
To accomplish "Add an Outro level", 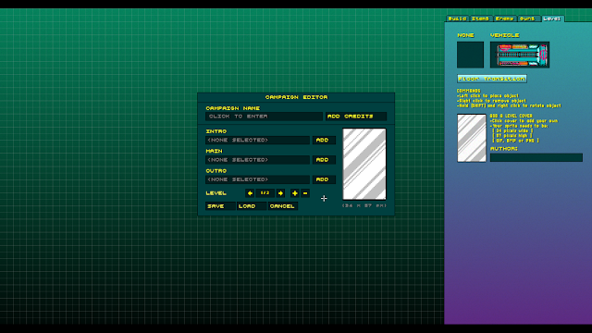I will point(324,179).
